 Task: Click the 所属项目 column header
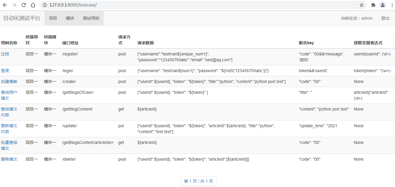32,40
